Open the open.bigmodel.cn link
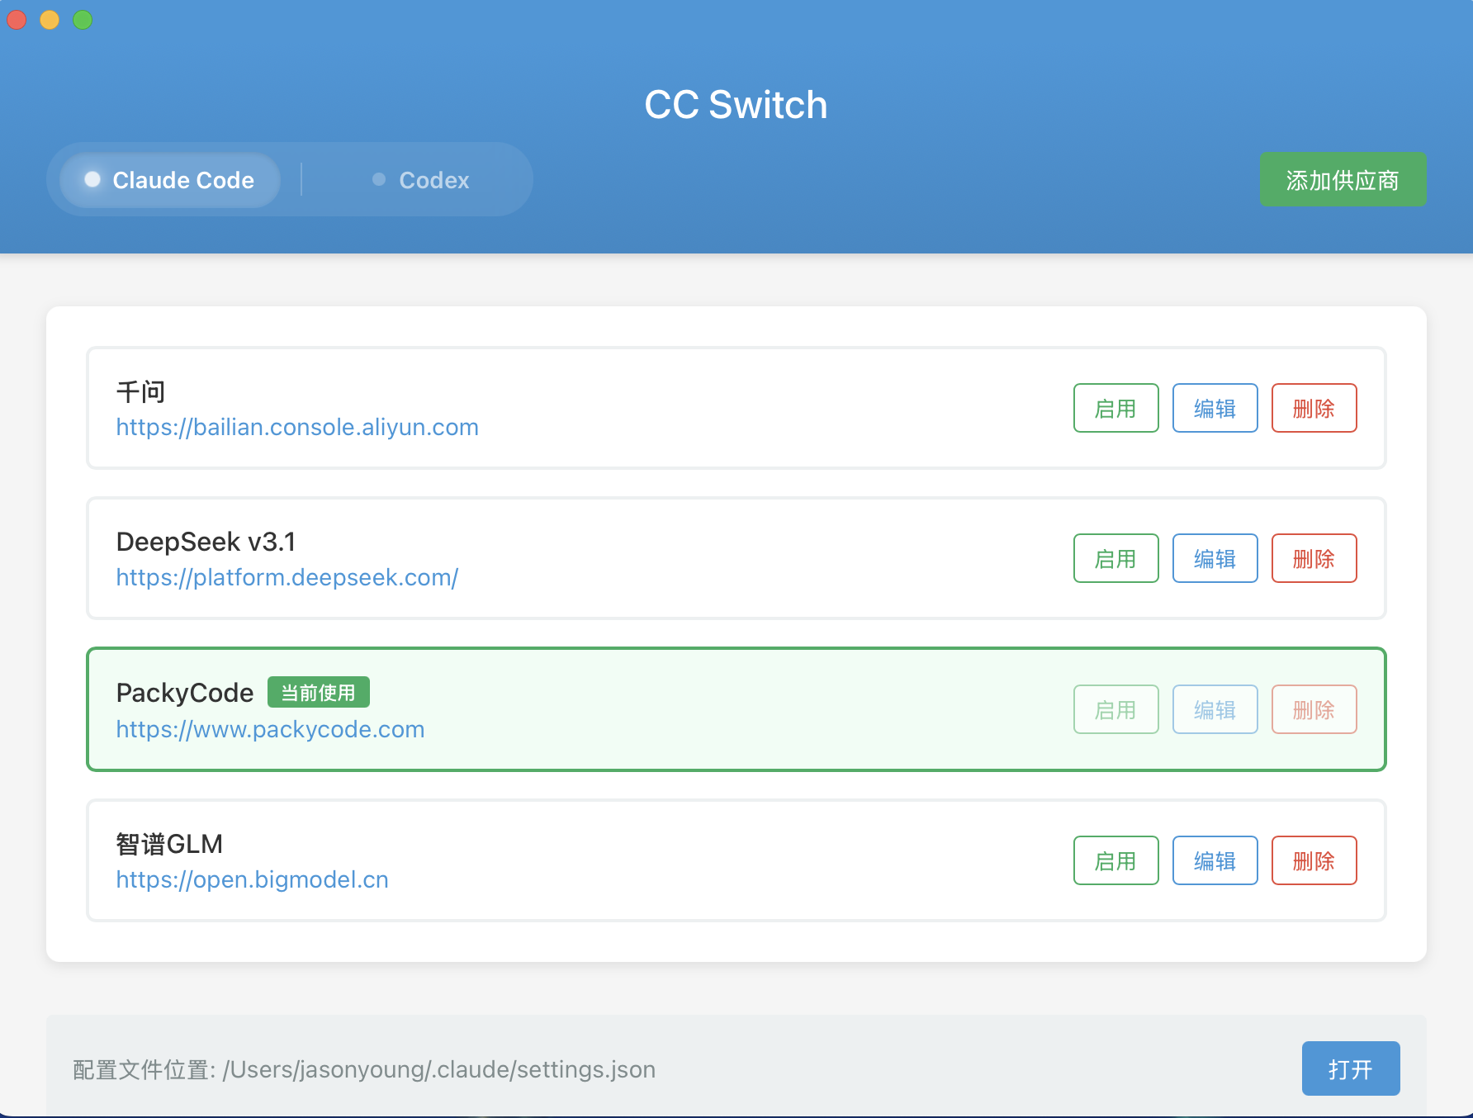This screenshot has width=1473, height=1118. [252, 880]
